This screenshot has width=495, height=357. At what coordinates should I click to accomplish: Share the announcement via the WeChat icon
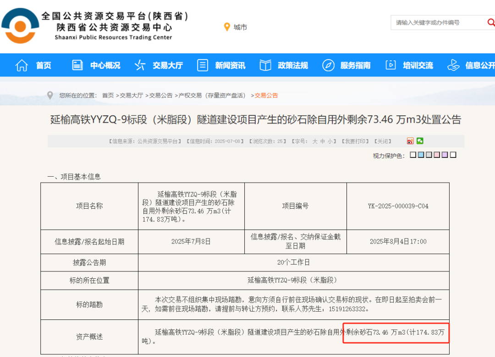pos(420,141)
